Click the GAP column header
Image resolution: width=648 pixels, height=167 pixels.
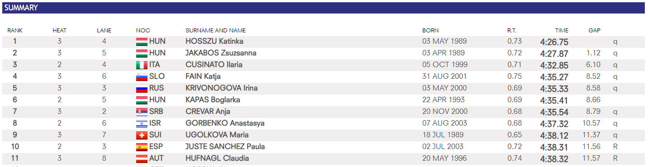[594, 31]
